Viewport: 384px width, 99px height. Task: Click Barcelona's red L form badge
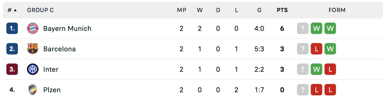pyautogui.click(x=316, y=49)
